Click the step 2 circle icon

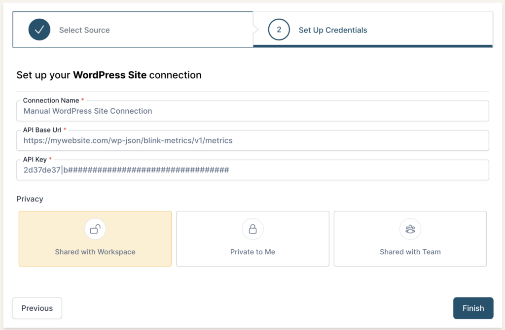[x=279, y=30]
